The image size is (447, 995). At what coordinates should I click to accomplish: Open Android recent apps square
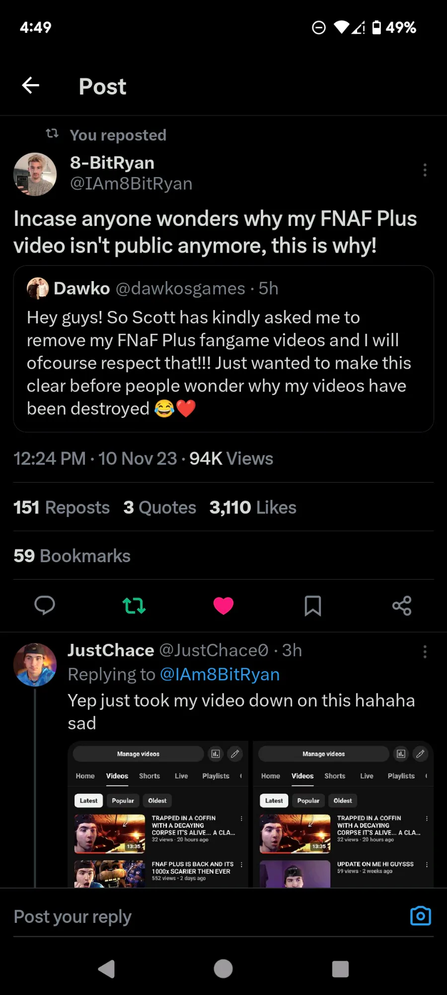tap(340, 969)
